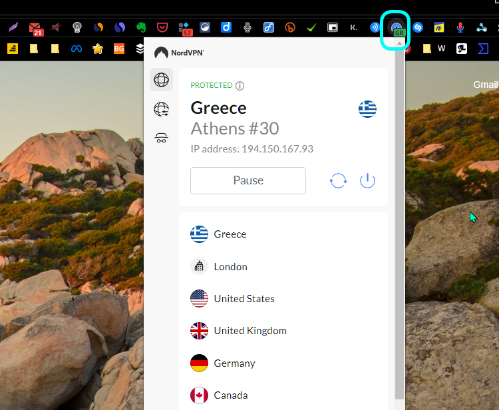Connect to United Kingdom server
Image resolution: width=499 pixels, height=410 pixels.
283,331
